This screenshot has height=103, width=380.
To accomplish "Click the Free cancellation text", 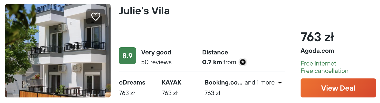I will [325, 71].
